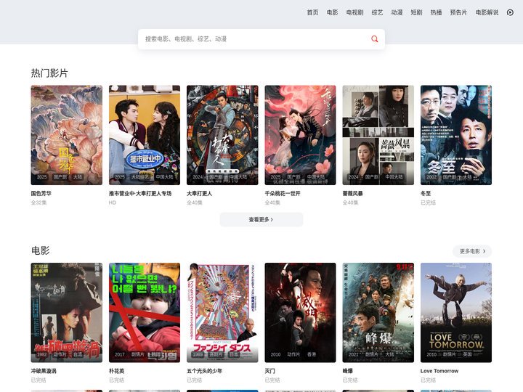Open the 冬至 poster
The image size is (523, 392).
[456, 135]
